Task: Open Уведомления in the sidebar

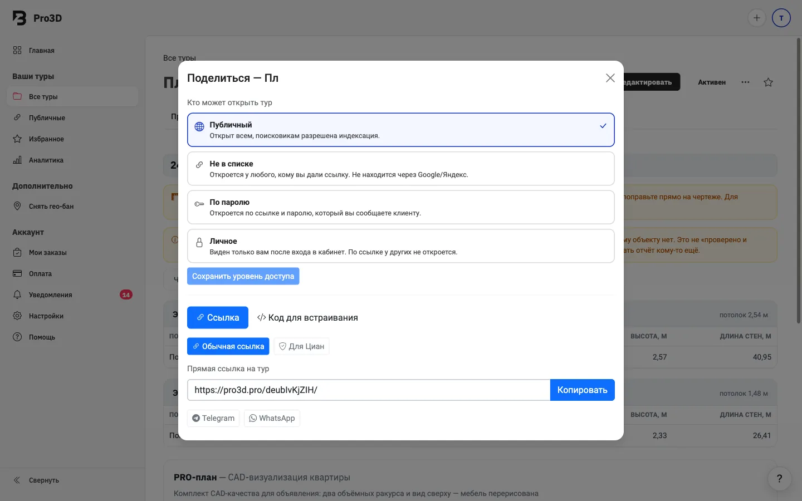Action: pyautogui.click(x=72, y=294)
